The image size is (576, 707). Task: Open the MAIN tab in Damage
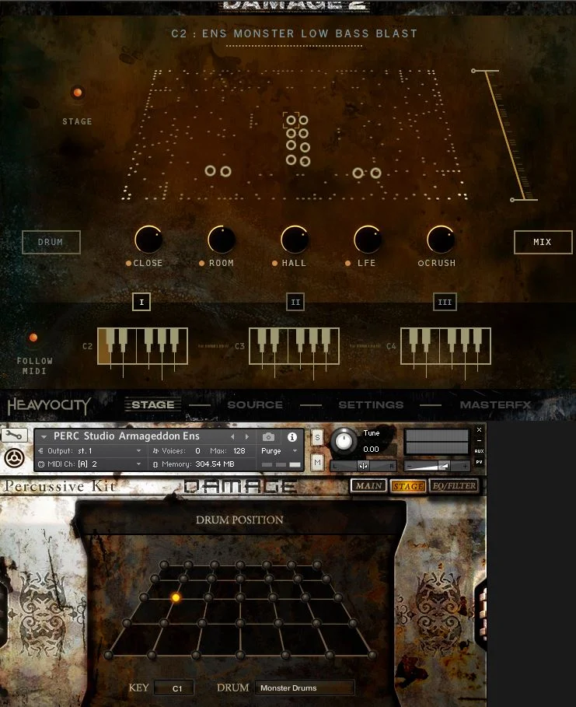point(368,486)
